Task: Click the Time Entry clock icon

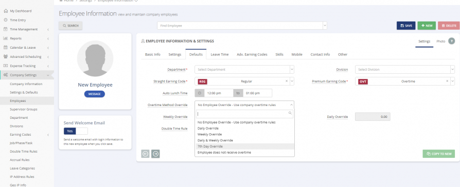Action: click(6, 20)
